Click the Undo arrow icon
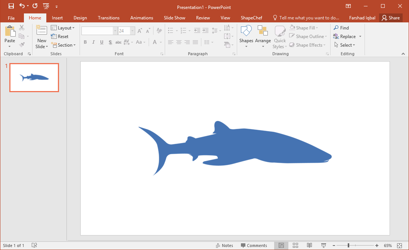 click(x=22, y=6)
